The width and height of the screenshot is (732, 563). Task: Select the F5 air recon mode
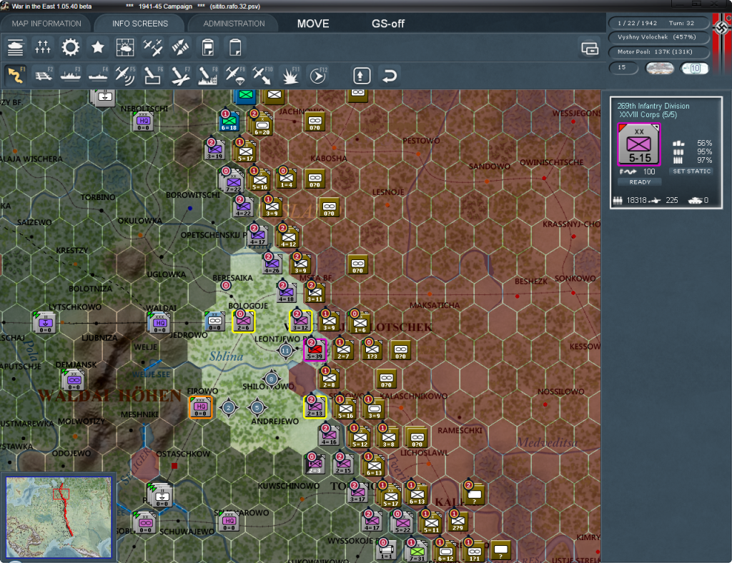[125, 75]
